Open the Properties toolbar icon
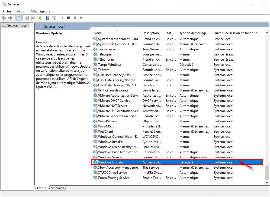The image size is (270, 197). pos(27,18)
